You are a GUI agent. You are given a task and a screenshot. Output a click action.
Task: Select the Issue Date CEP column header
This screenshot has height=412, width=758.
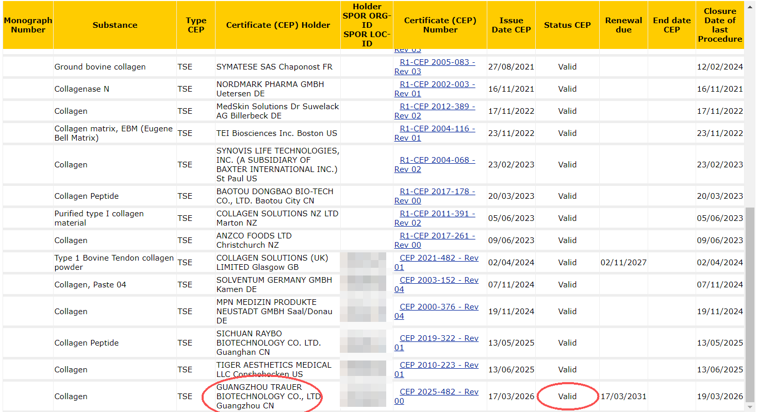tap(510, 25)
